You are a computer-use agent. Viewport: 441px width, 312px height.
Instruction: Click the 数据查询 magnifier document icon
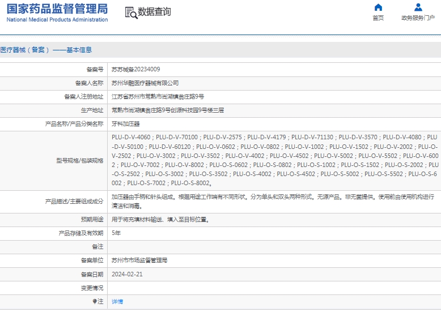pos(131,13)
